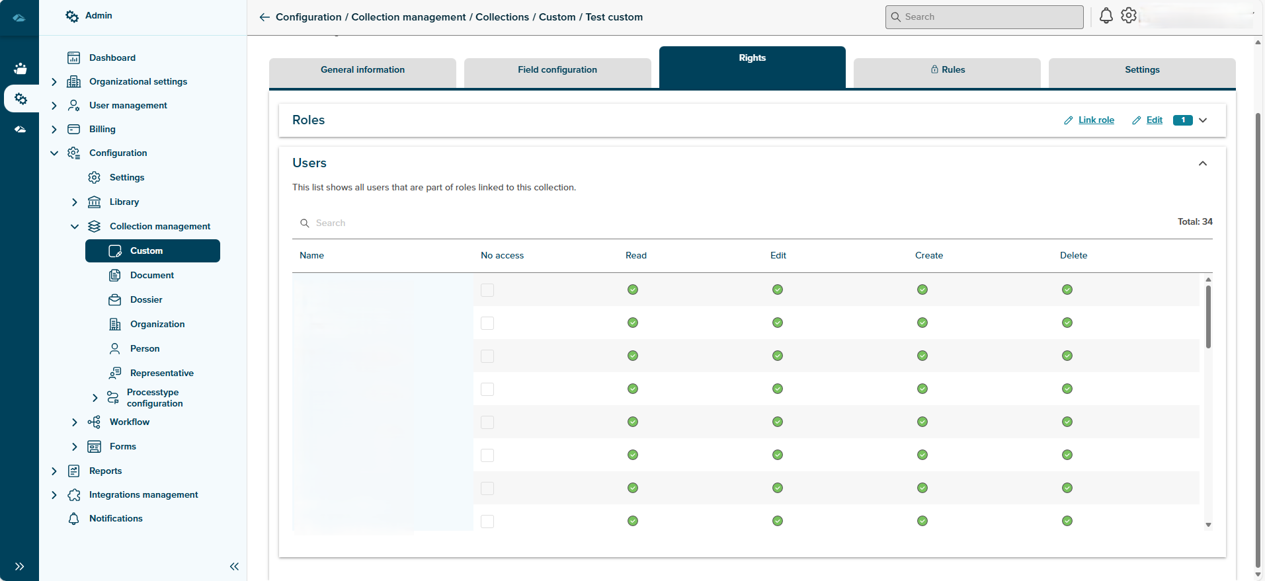Click the Link role link
Viewport: 1265px width, 581px height.
point(1096,120)
